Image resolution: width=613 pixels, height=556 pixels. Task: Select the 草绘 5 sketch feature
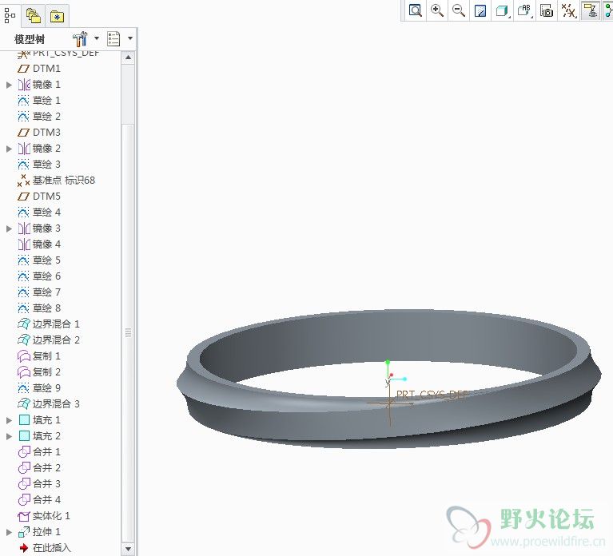click(x=39, y=260)
